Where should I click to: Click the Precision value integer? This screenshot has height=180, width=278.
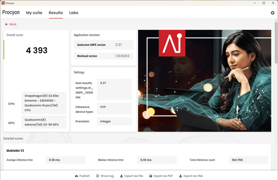114,121
